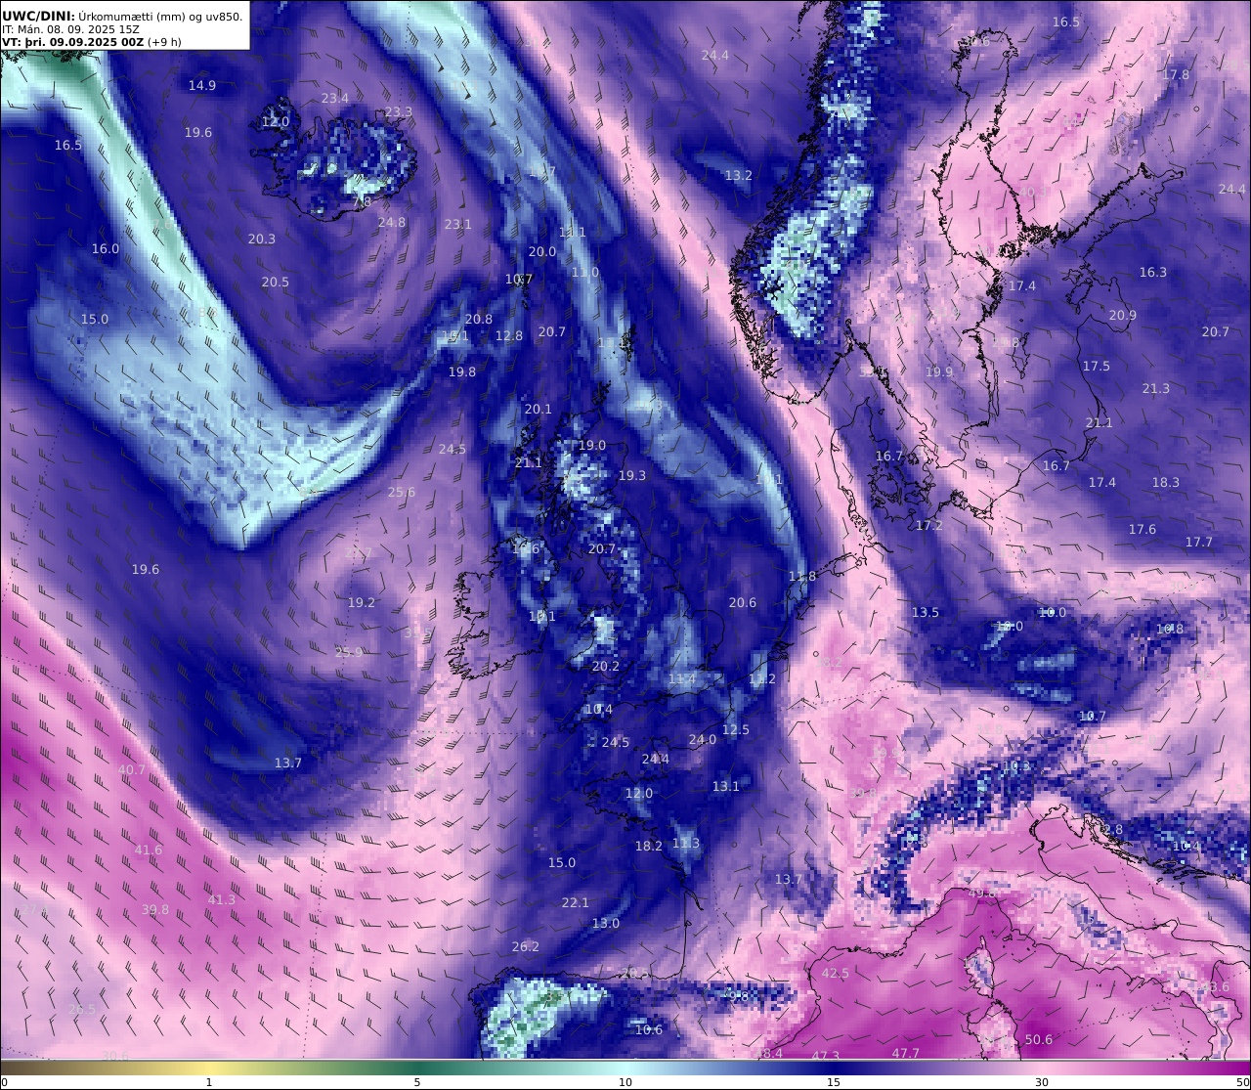Click the 13.5 value over Germany
Screen dimensions: 1251x1090
coord(925,612)
